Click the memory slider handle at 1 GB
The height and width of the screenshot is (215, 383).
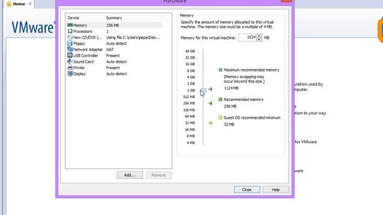pyautogui.click(x=203, y=90)
